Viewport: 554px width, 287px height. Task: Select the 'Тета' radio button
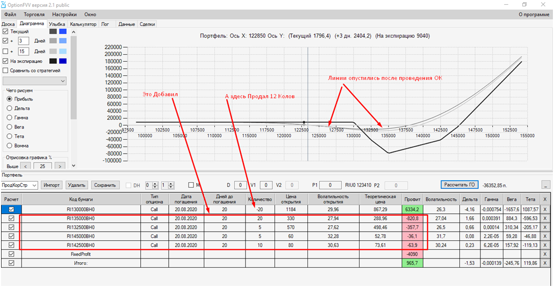click(x=10, y=136)
